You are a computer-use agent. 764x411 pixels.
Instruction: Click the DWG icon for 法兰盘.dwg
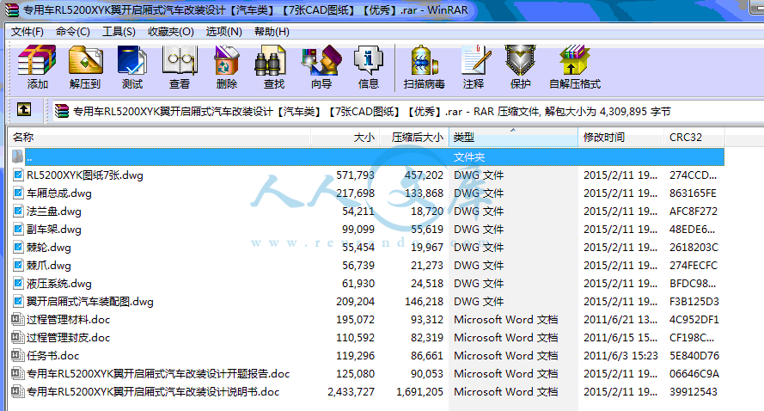coord(18,212)
